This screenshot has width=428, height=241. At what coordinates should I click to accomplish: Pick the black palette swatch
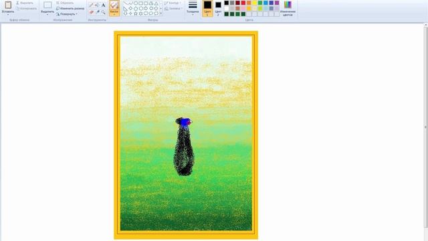pos(226,3)
